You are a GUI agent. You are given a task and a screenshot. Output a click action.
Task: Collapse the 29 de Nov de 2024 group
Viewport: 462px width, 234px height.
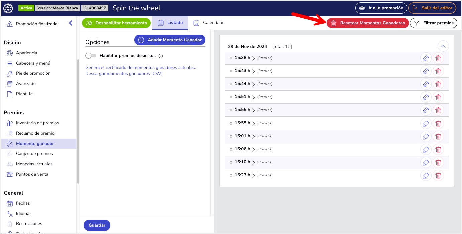[443, 46]
